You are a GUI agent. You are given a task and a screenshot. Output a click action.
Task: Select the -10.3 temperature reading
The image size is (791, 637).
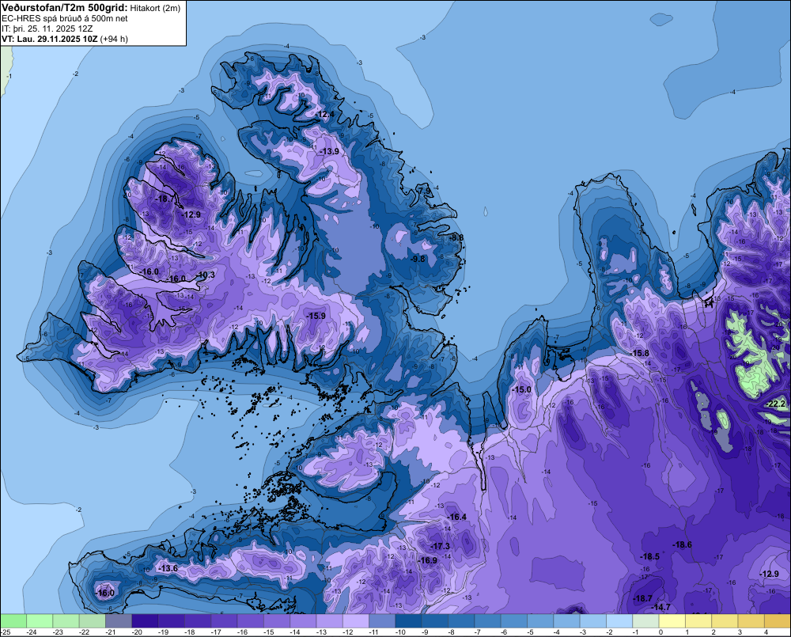point(206,275)
